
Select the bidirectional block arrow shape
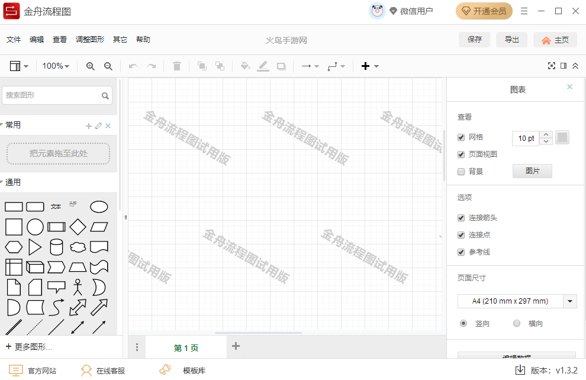(78, 308)
